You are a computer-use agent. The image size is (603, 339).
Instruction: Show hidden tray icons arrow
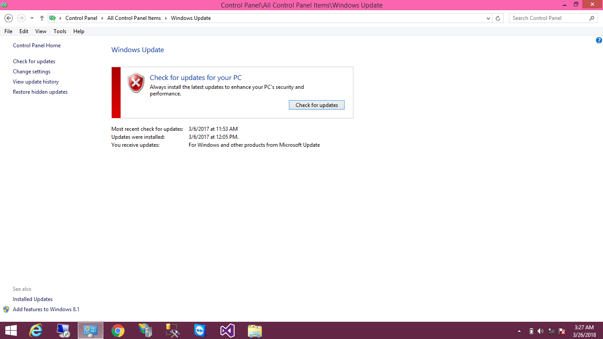520,331
